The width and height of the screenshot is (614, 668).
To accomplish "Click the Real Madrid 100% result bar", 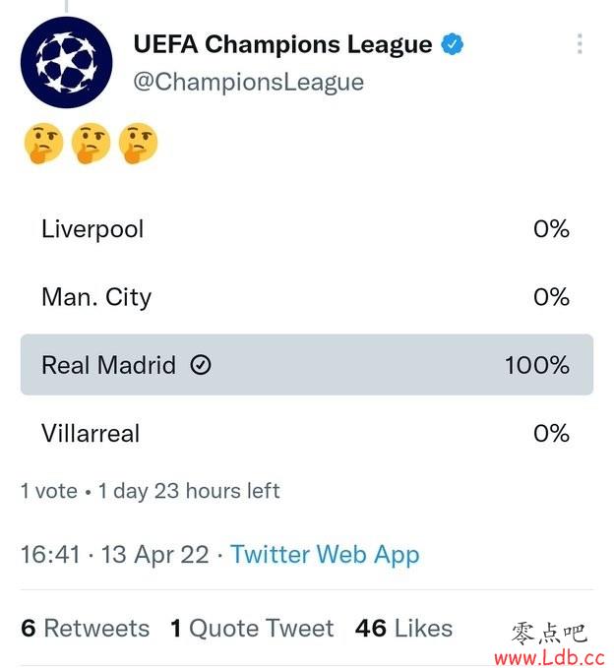I will point(307,365).
